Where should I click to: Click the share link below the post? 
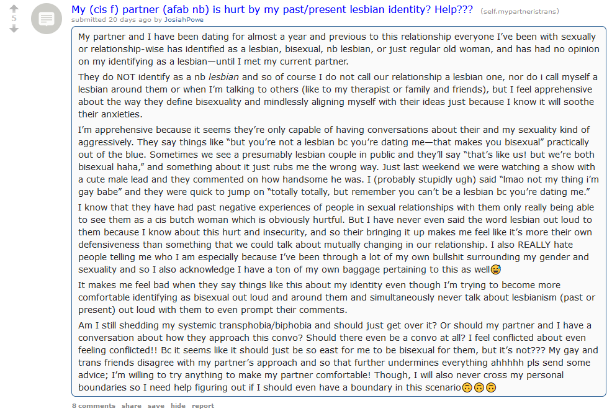tap(132, 406)
